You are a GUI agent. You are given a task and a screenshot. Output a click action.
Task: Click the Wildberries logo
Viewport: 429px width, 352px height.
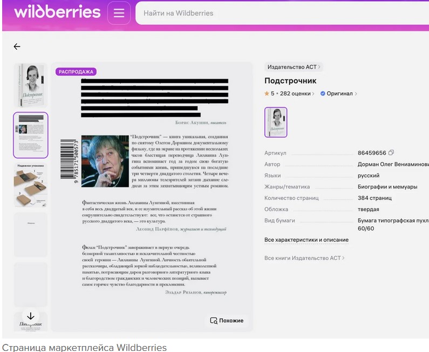click(x=57, y=12)
